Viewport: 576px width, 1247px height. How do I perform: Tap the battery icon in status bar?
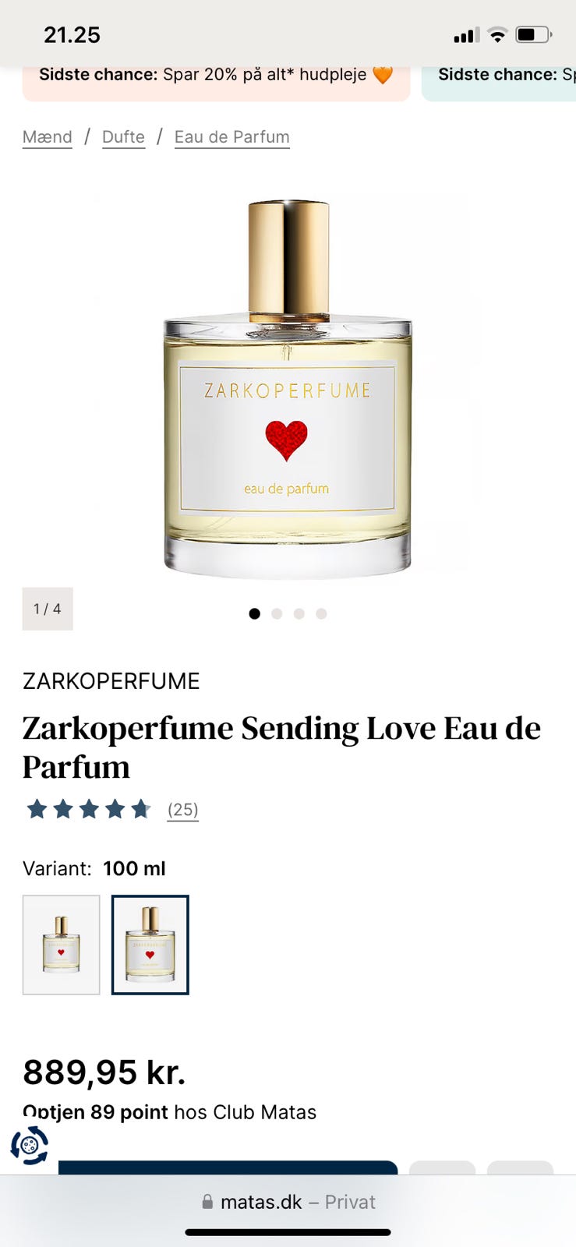534,34
